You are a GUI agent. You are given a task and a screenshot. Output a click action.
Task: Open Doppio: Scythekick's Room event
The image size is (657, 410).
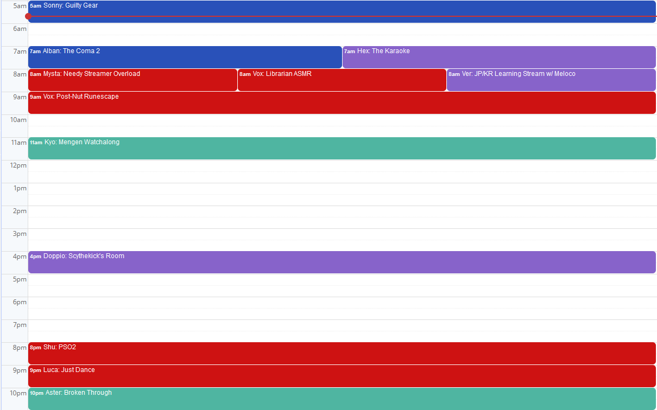(x=342, y=262)
